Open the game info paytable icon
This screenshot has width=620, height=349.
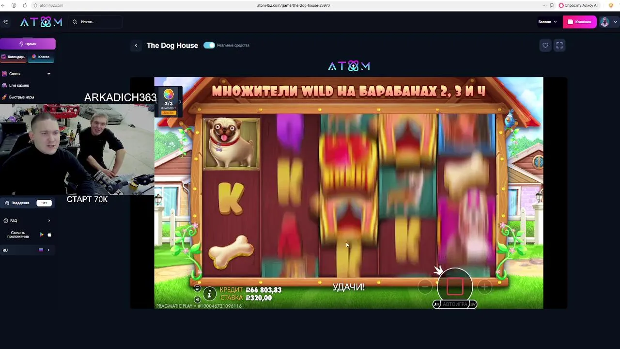(209, 293)
